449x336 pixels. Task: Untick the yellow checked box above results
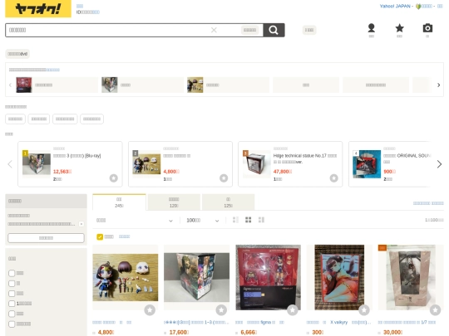[100, 236]
